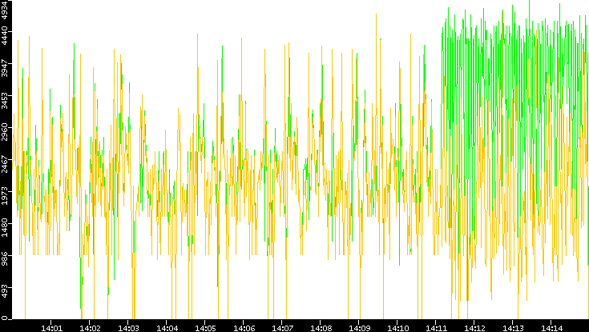Select the 14:07 time axis label
The image size is (589, 332).
(282, 328)
